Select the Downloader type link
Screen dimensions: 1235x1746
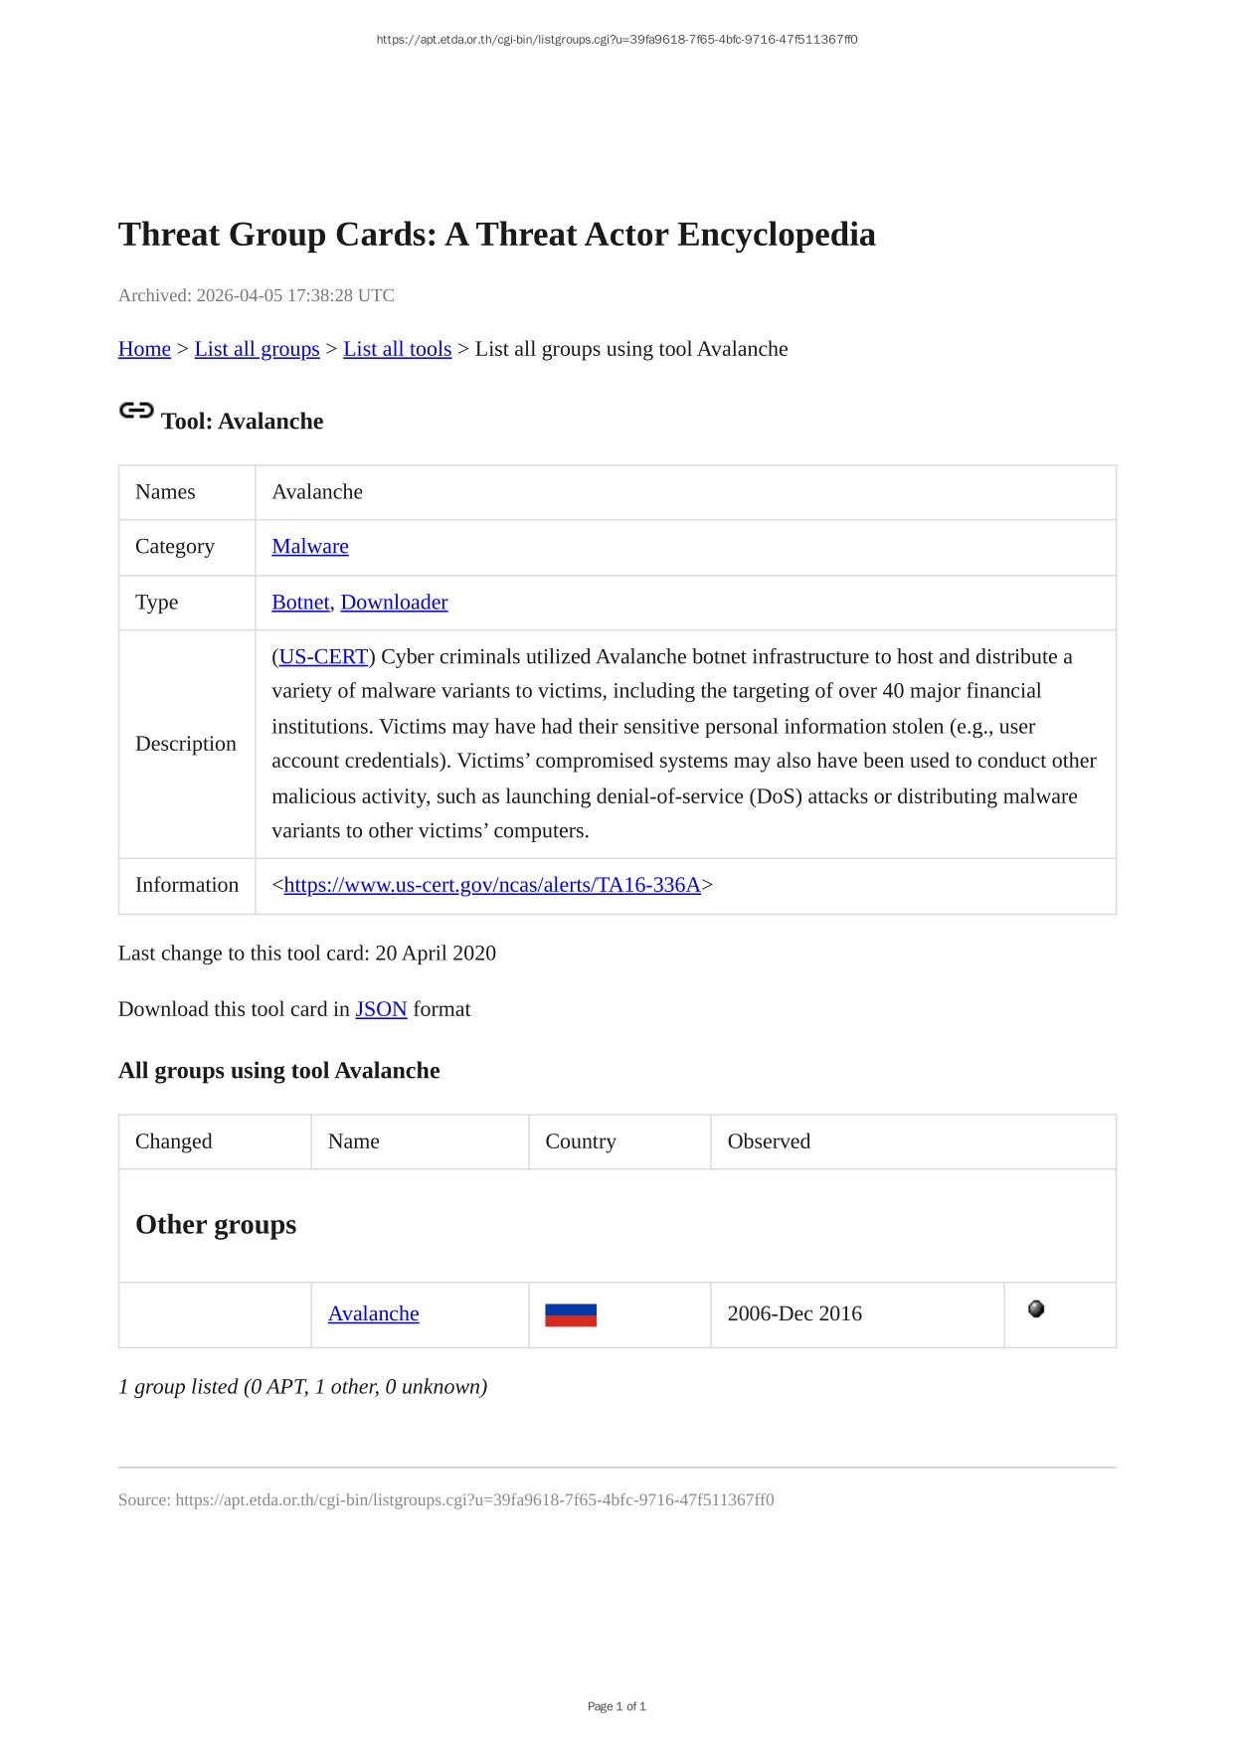tap(394, 602)
